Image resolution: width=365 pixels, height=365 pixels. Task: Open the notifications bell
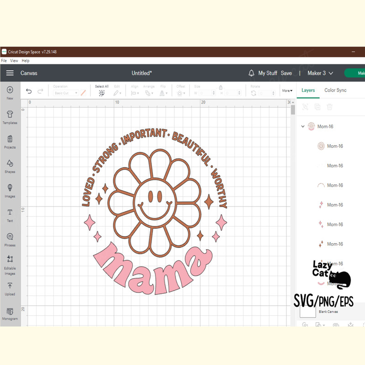[251, 73]
